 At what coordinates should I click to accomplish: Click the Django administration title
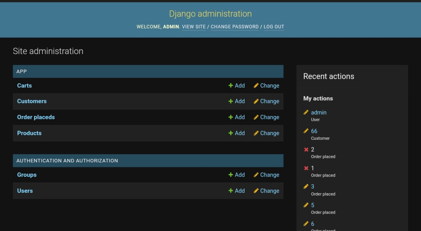[x=210, y=14]
